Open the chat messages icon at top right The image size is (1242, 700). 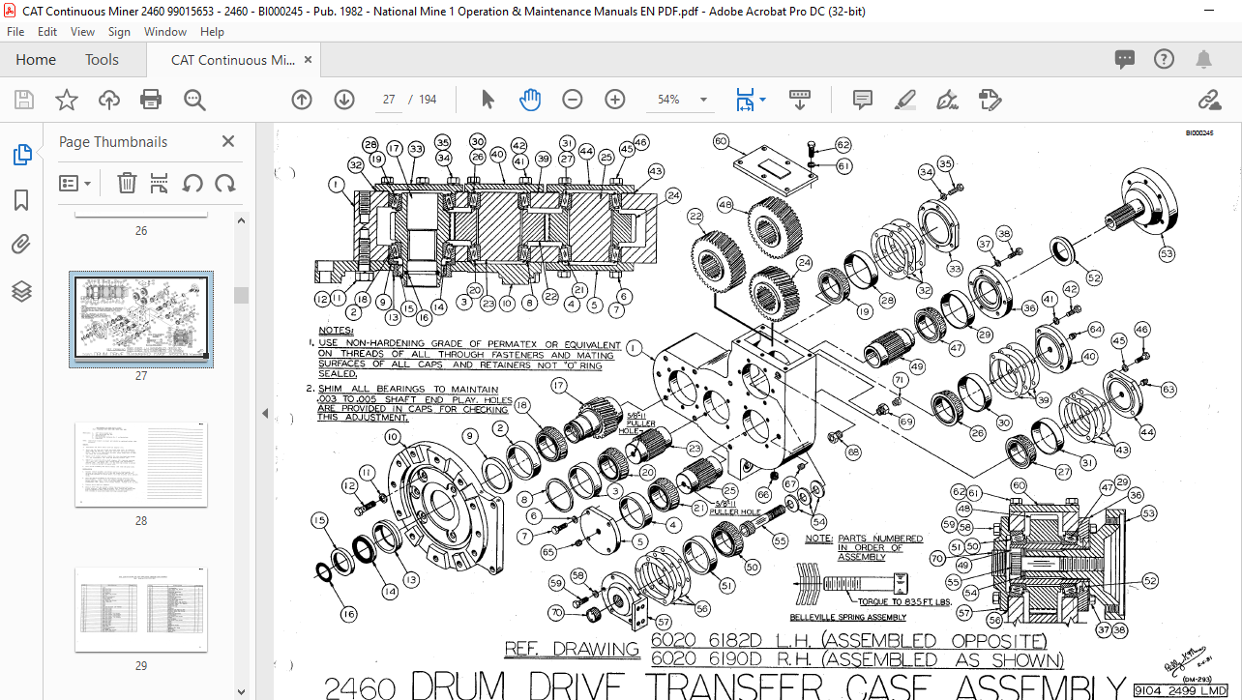point(1124,59)
